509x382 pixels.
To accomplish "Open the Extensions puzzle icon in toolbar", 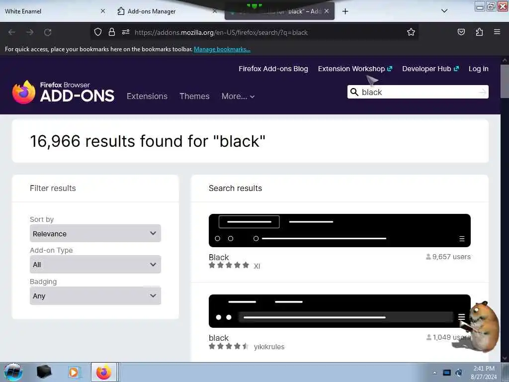I will tap(479, 32).
